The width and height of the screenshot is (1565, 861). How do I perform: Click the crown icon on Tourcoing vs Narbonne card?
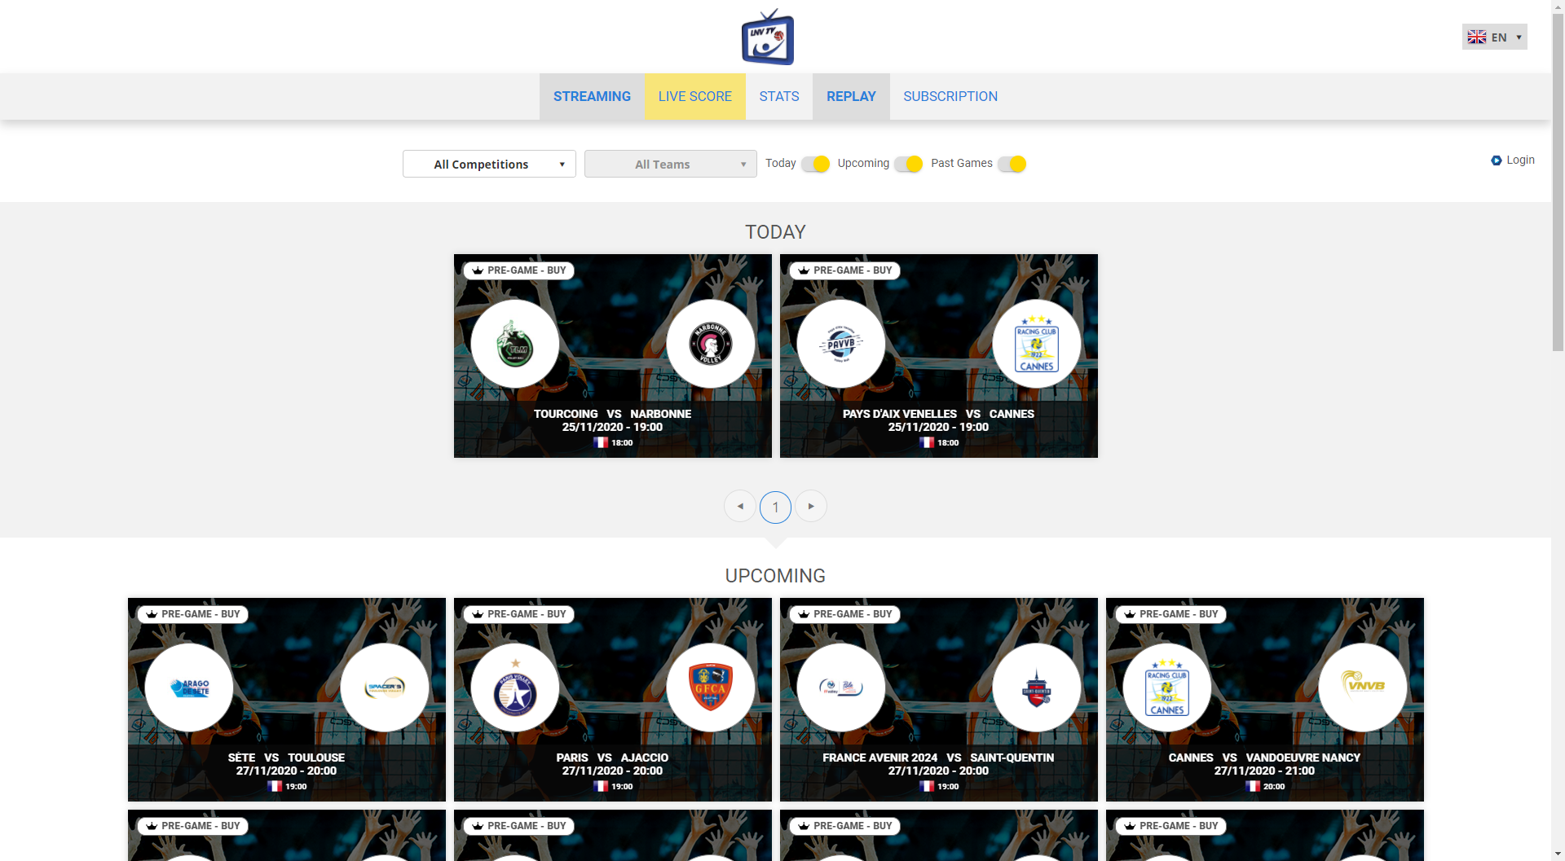click(x=478, y=270)
